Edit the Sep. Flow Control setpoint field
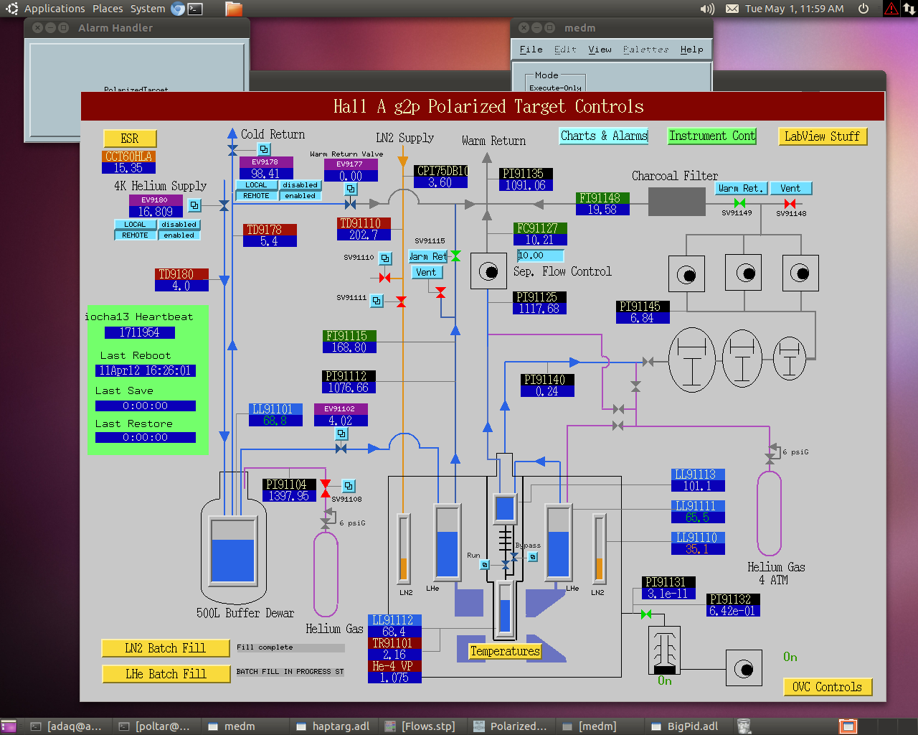Screen dimensions: 918x735 click(x=540, y=256)
